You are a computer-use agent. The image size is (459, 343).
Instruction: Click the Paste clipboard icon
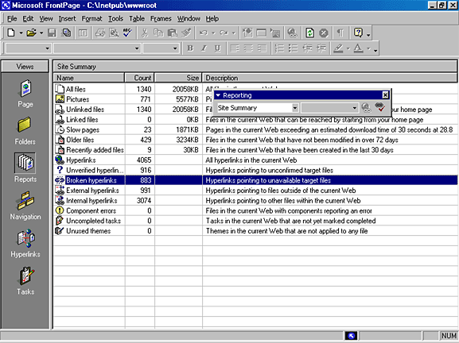click(x=172, y=33)
